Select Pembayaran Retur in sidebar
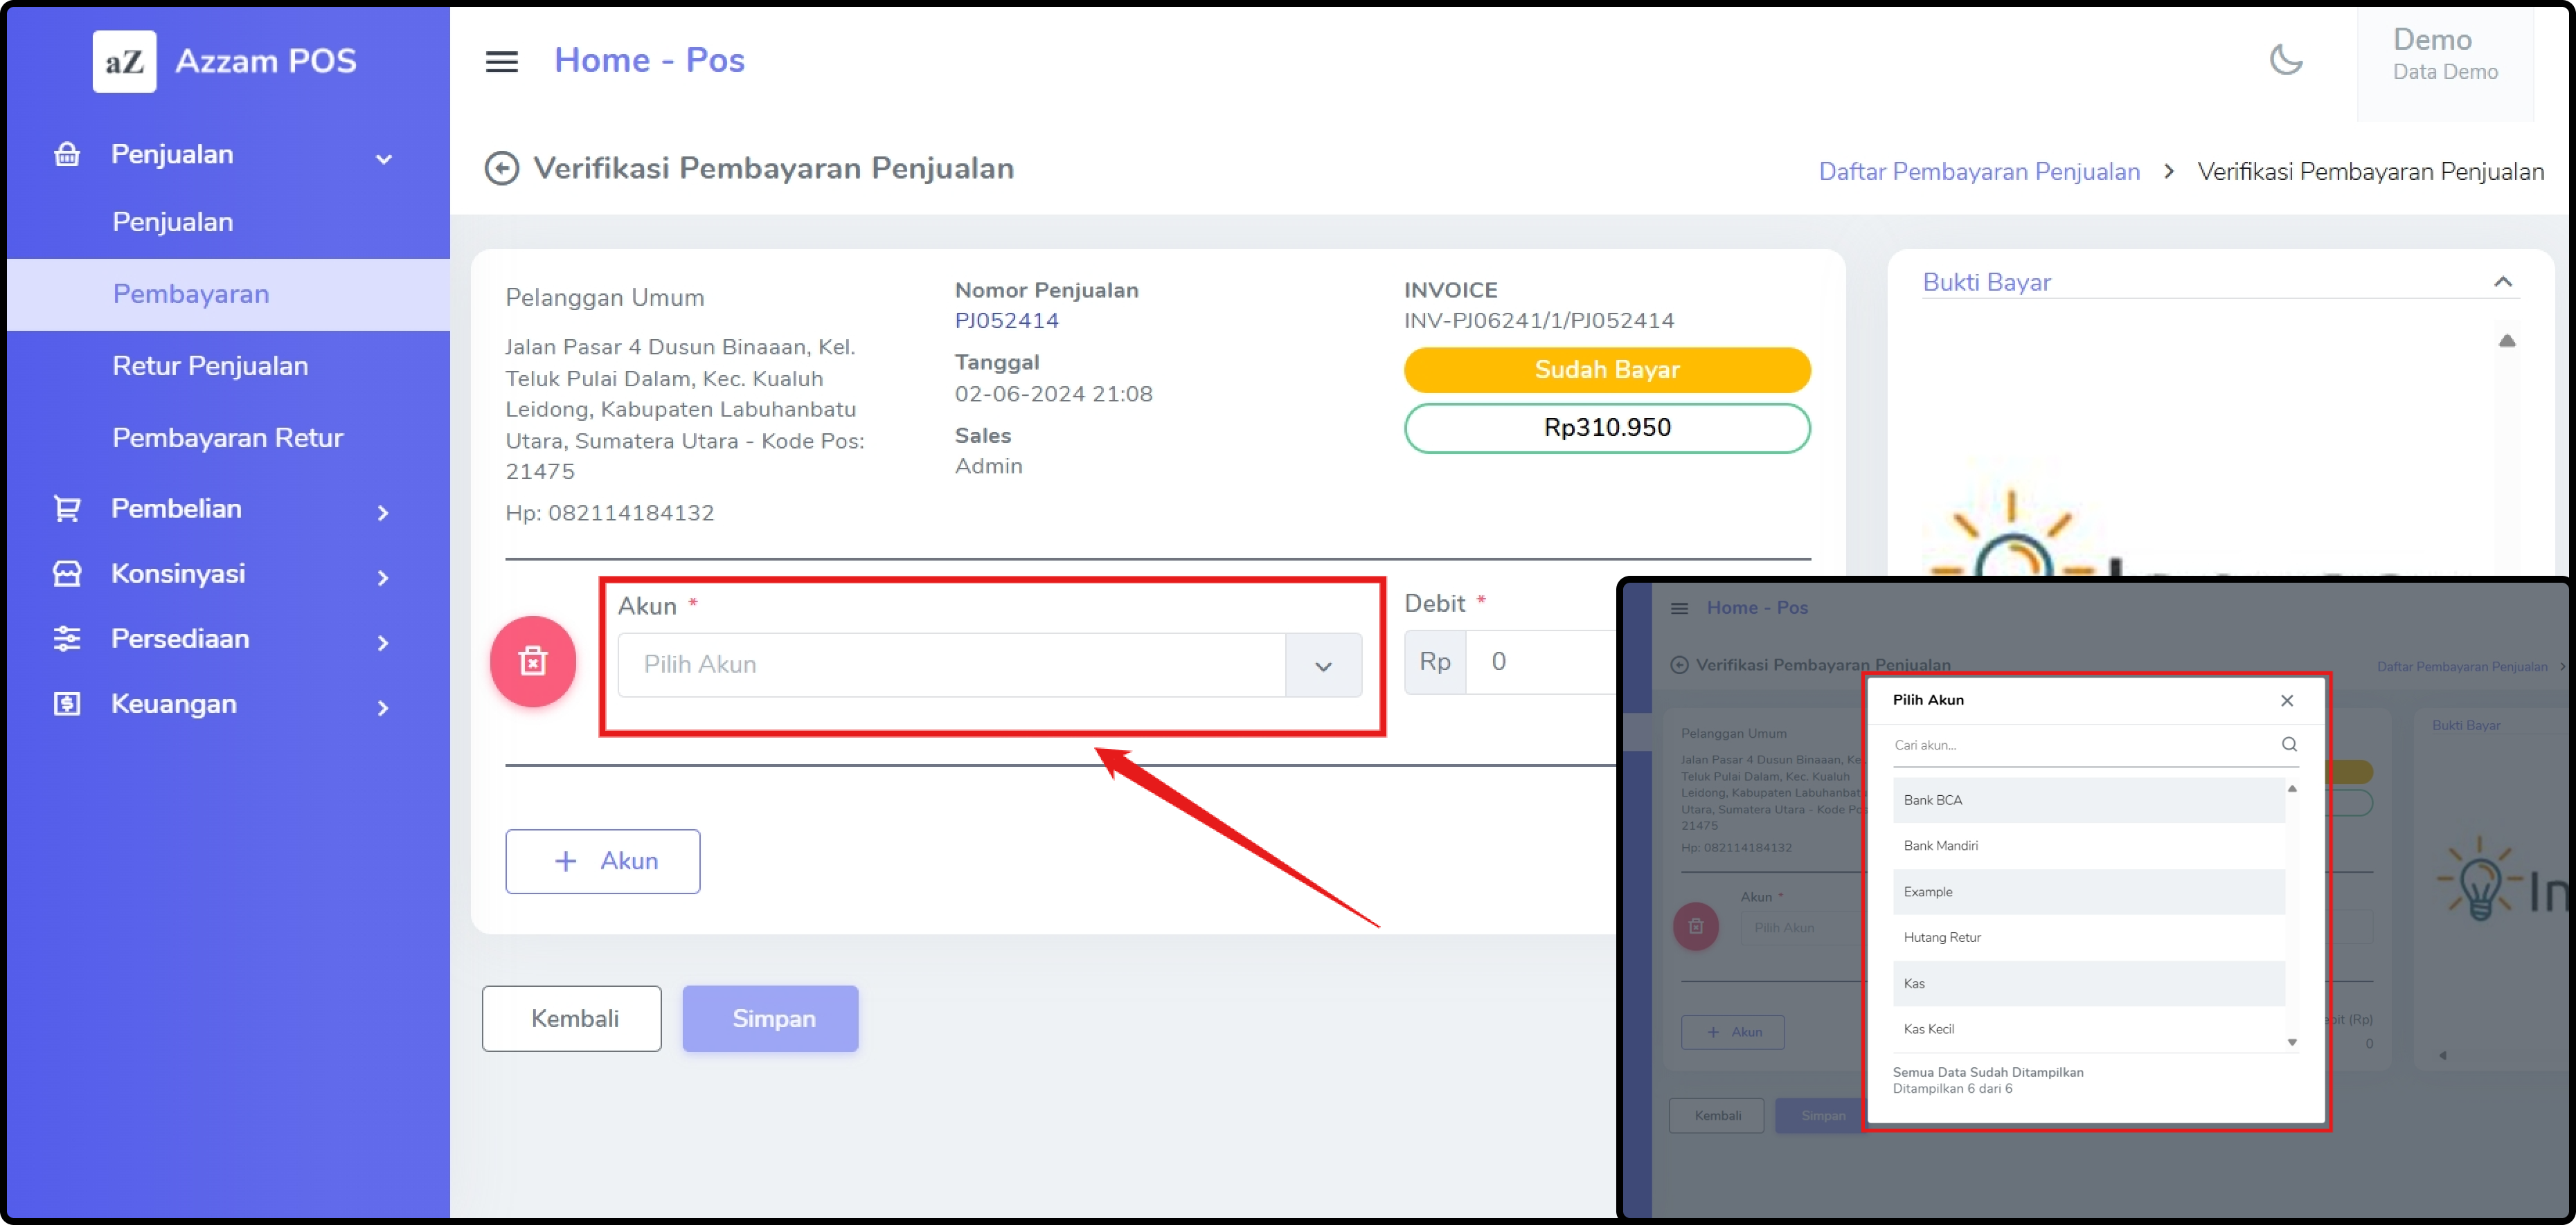This screenshot has height=1225, width=2576. tap(227, 437)
